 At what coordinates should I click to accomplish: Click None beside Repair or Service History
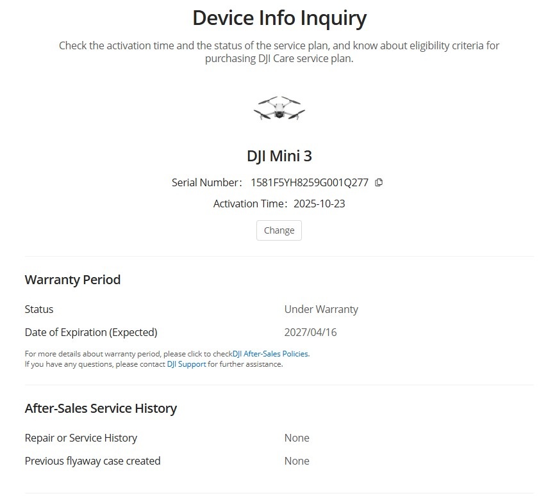pyautogui.click(x=297, y=438)
